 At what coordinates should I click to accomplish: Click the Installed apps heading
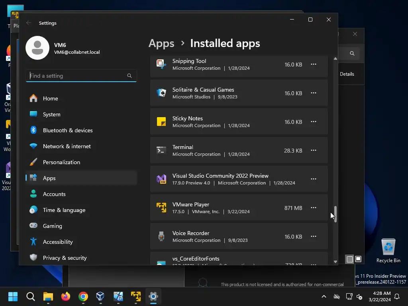pyautogui.click(x=225, y=43)
